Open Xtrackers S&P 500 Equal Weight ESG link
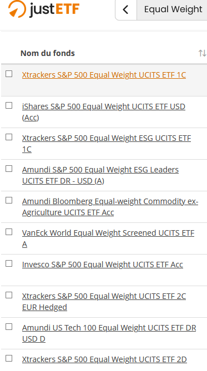 [107, 144]
